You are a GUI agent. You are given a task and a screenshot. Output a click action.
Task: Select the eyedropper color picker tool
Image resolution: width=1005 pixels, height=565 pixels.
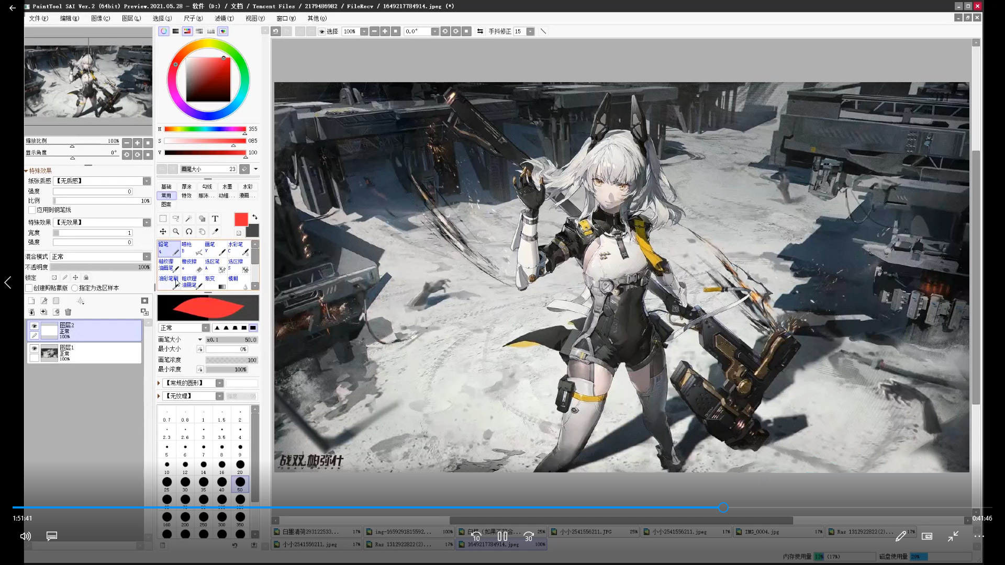(215, 232)
